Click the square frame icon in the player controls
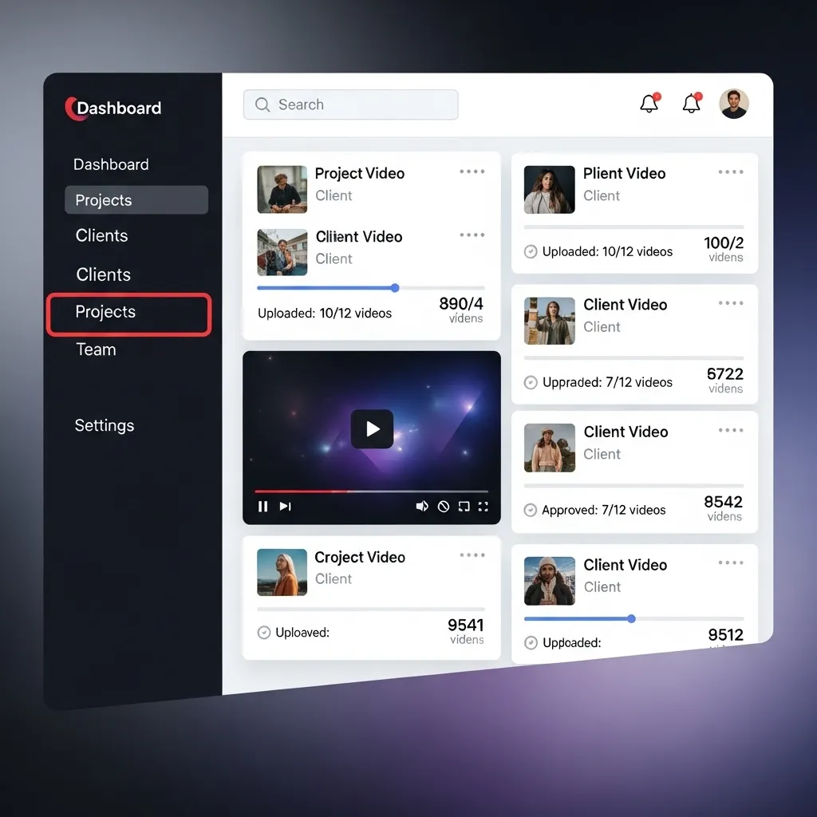 (464, 507)
